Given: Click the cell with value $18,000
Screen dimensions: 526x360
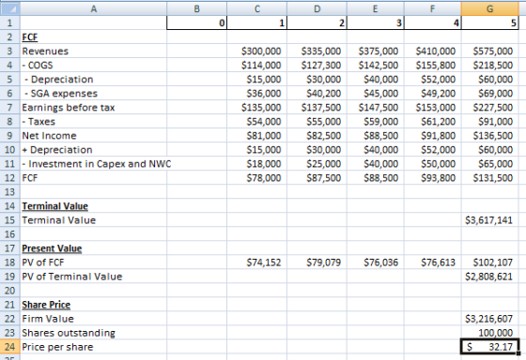Looking at the screenshot, I should point(257,164).
